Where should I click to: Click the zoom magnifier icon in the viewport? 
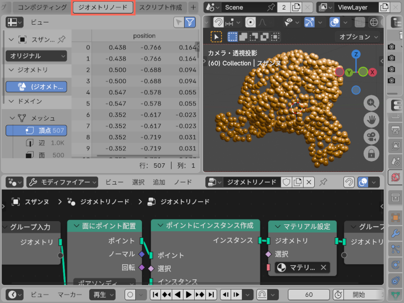pos(372,103)
